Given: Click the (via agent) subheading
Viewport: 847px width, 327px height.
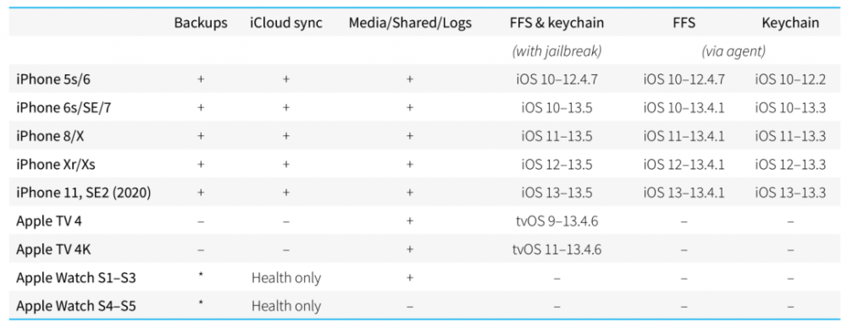Looking at the screenshot, I should tap(734, 52).
